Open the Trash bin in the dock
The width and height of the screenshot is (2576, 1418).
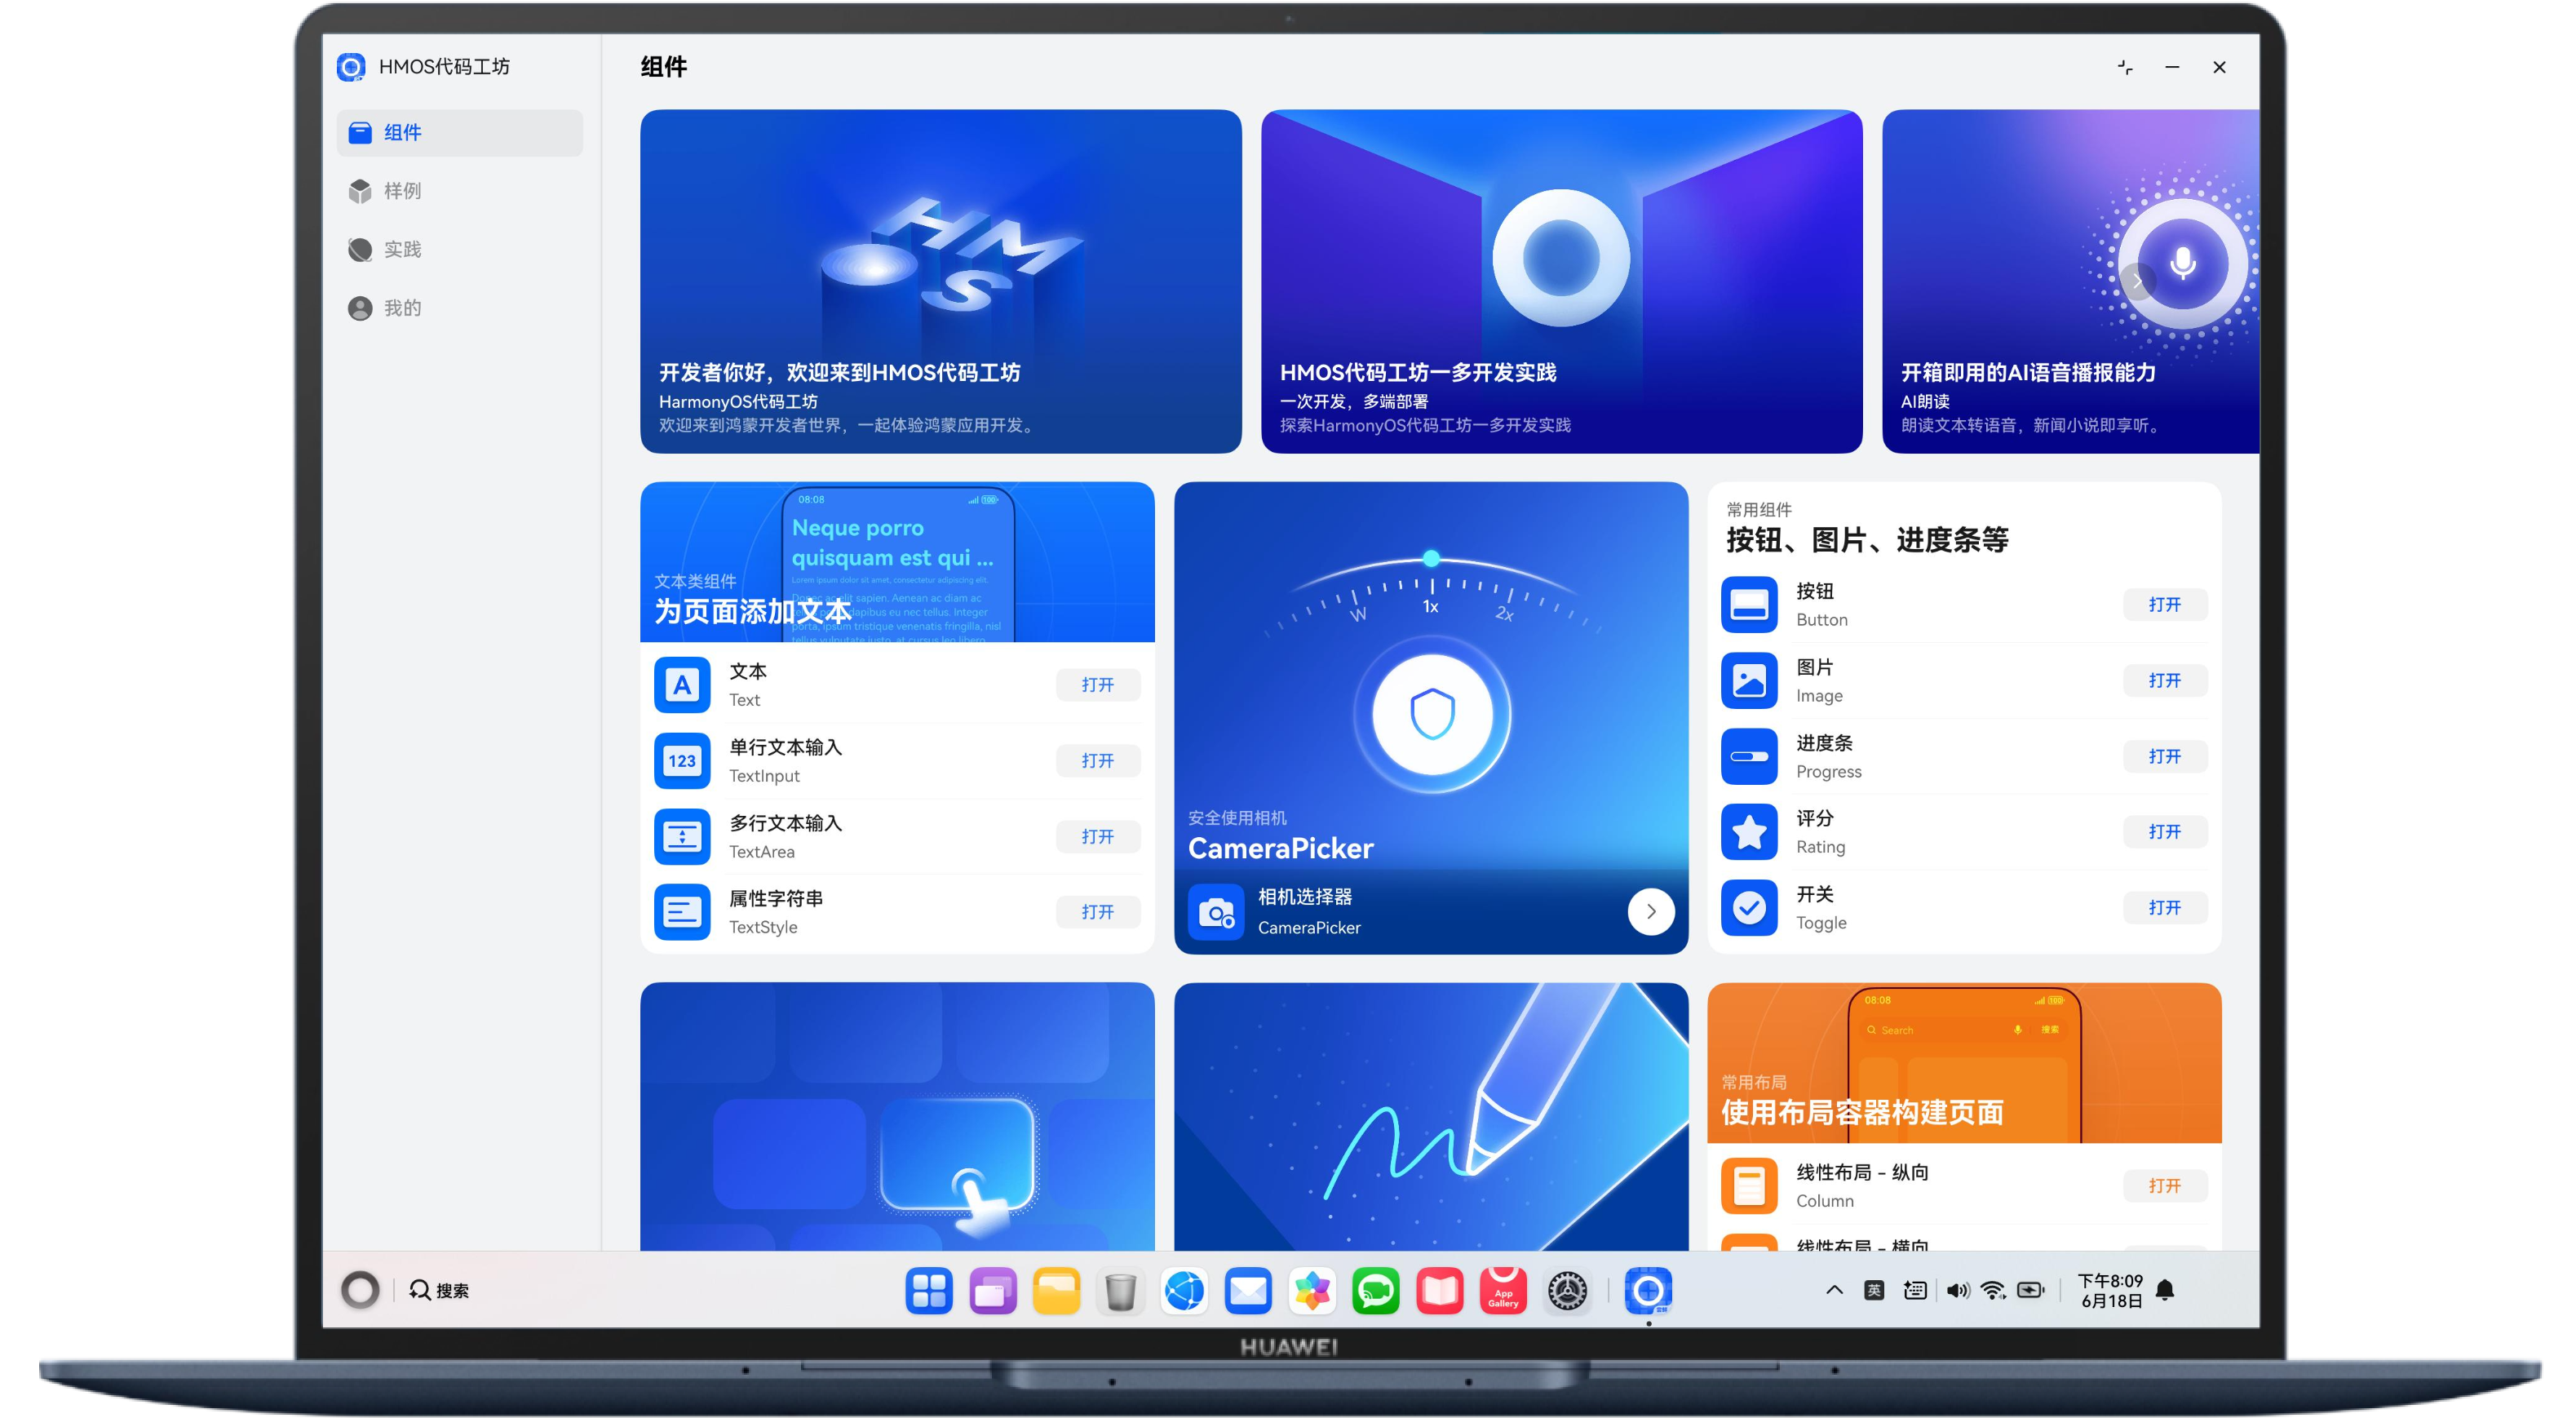point(1121,1290)
